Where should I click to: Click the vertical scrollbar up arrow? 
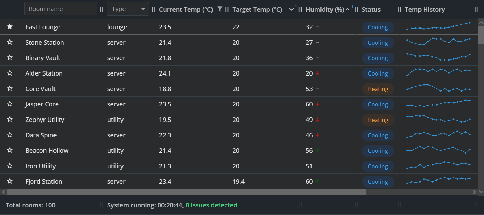click(481, 22)
